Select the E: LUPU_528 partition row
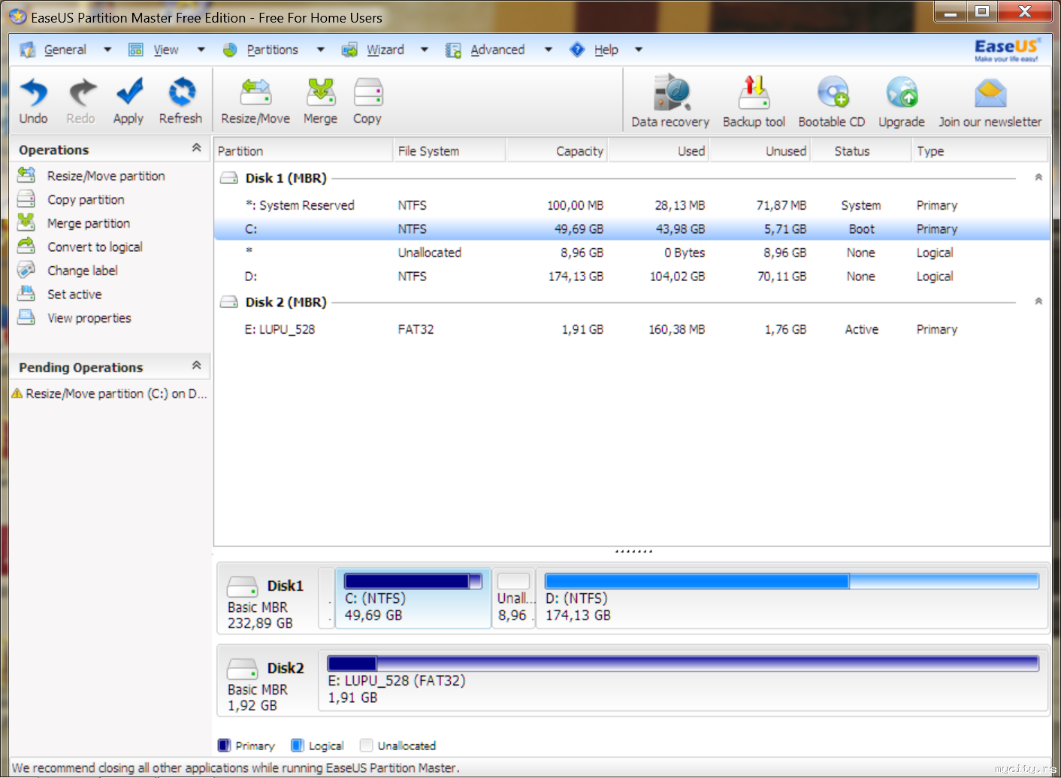The image size is (1061, 778). (x=632, y=329)
